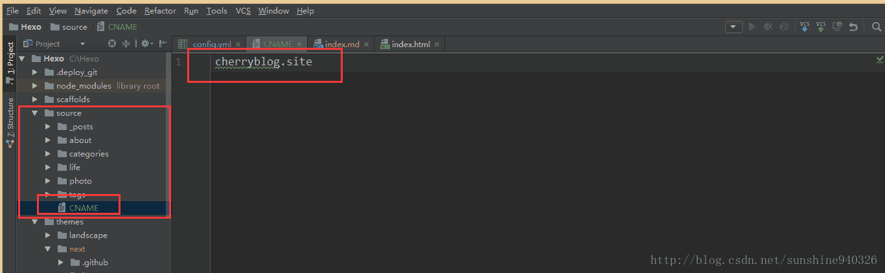Click on cherryblog.site text in editor
Screen dimensions: 885x273
264,62
